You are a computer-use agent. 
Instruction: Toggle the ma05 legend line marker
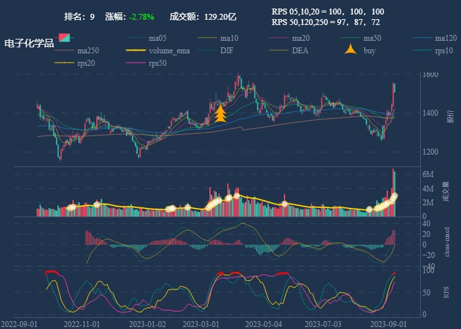point(135,38)
